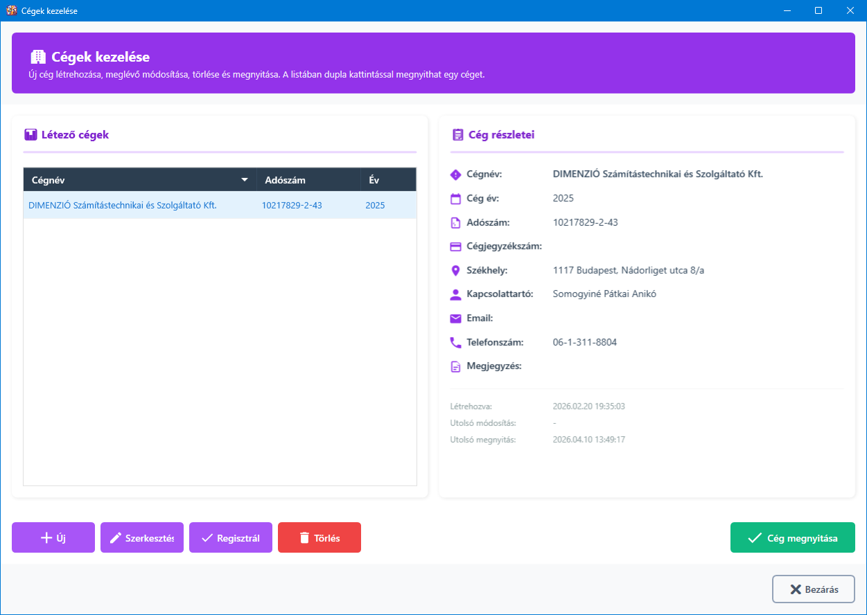Click the note icon beside Megjegyzés
Viewport: 867px width, 615px height.
click(x=455, y=366)
